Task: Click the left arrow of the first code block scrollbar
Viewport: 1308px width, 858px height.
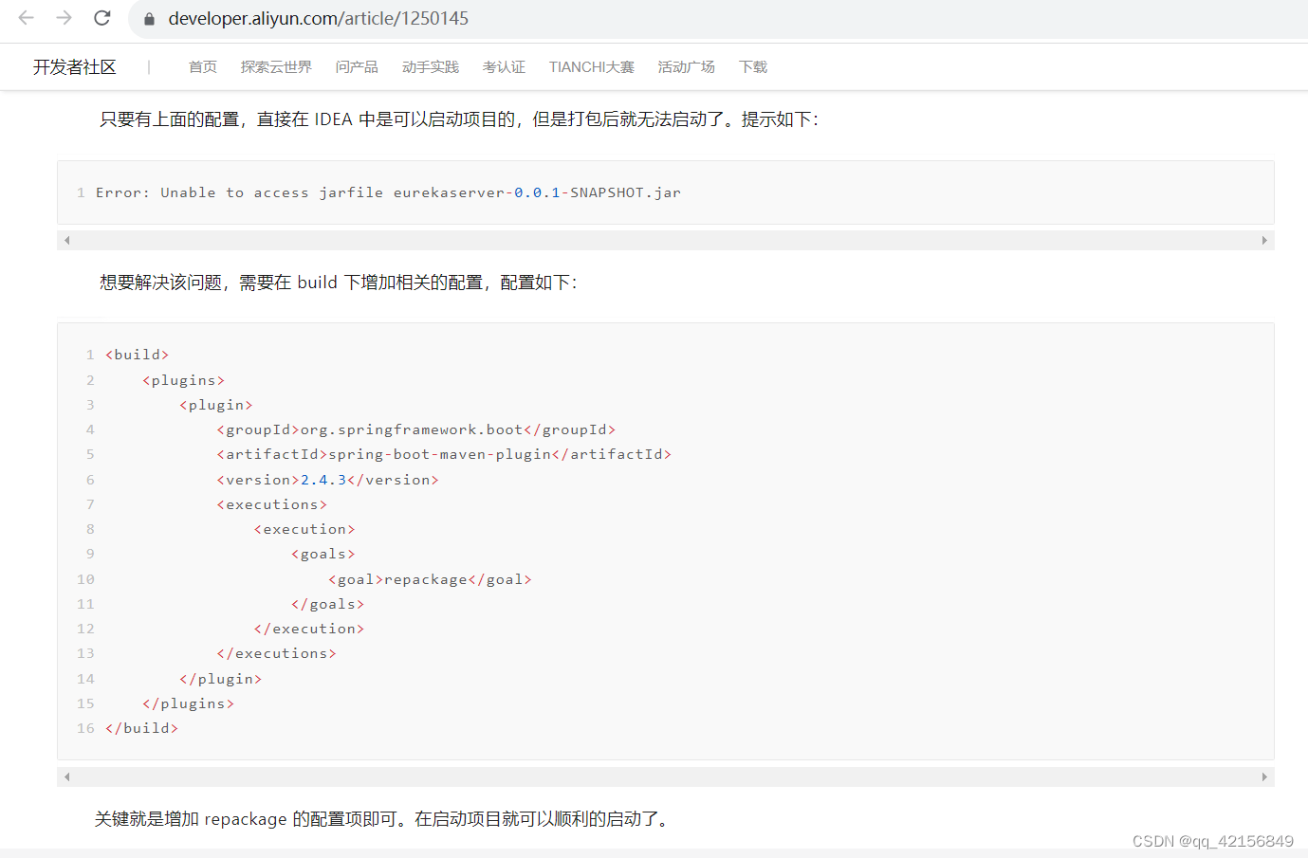Action: coord(66,240)
